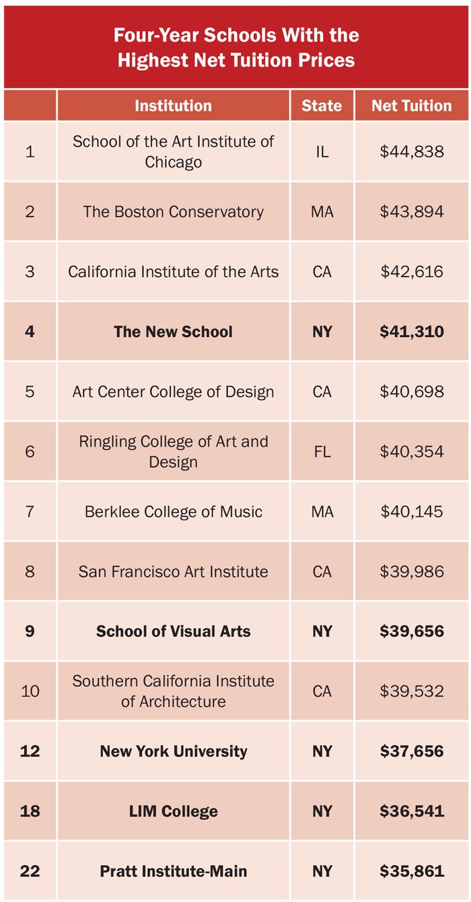Click School of the Art Institute of Chicago
Viewport: 471px width, 902px height.
[x=173, y=152]
